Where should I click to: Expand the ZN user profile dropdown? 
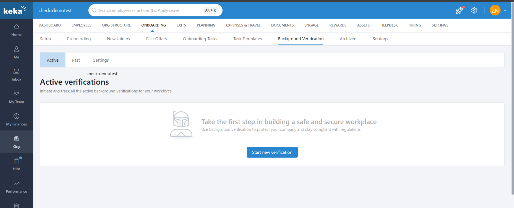[505, 10]
